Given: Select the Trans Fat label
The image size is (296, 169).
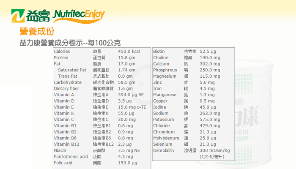Looking at the screenshot, I should [68, 76].
